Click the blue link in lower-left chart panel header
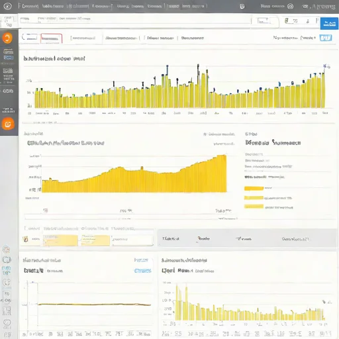Image resolution: width=339 pixels, height=339 pixels. click(142, 271)
